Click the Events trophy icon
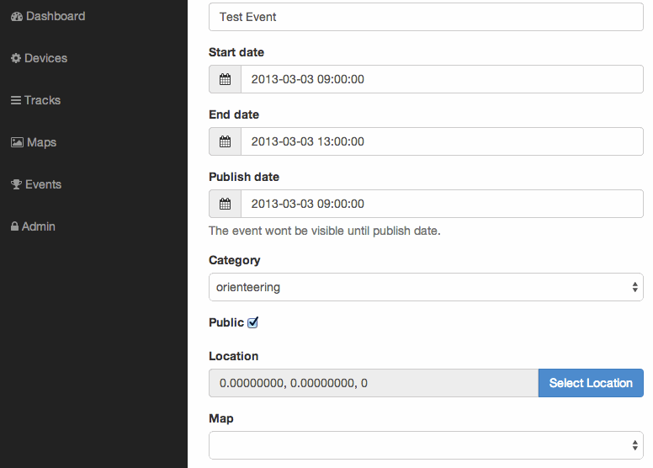 point(16,184)
